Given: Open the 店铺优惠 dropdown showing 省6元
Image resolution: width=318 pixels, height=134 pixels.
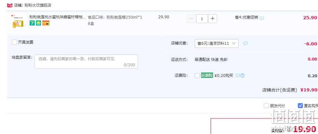Looking at the screenshot, I should (x=217, y=44).
